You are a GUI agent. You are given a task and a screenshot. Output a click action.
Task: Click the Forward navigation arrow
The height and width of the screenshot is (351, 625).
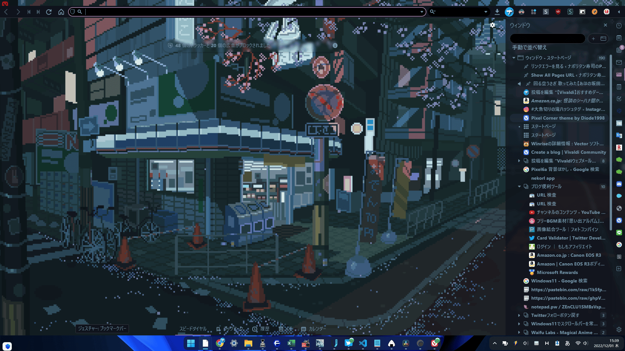18,12
